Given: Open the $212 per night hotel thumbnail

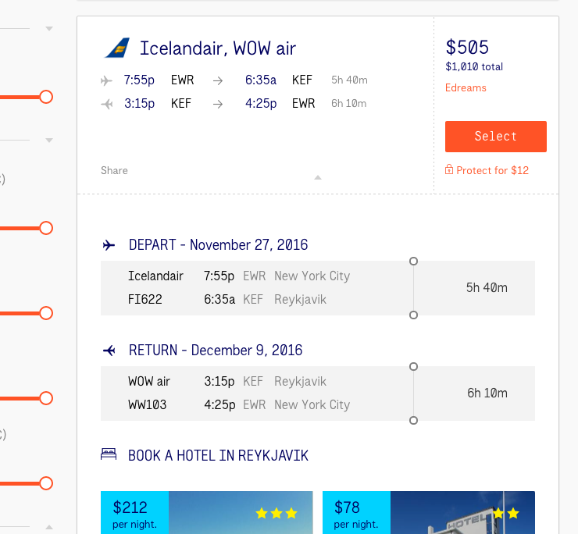Looking at the screenshot, I should (207, 512).
